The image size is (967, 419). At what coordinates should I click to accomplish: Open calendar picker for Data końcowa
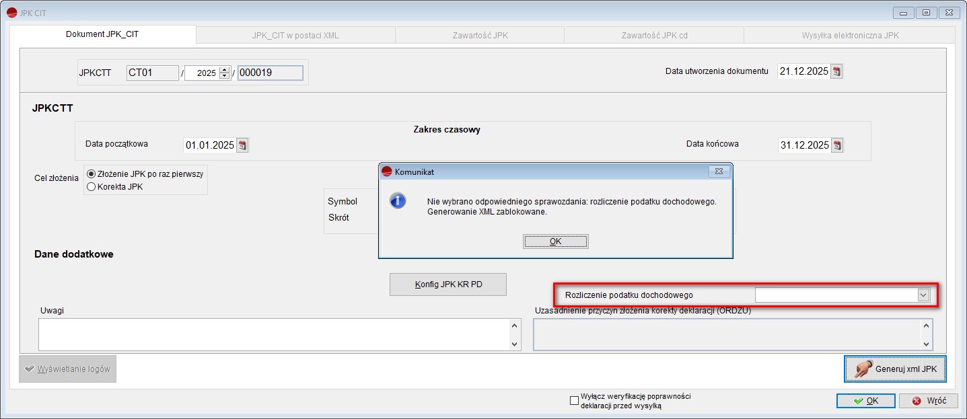tap(836, 145)
